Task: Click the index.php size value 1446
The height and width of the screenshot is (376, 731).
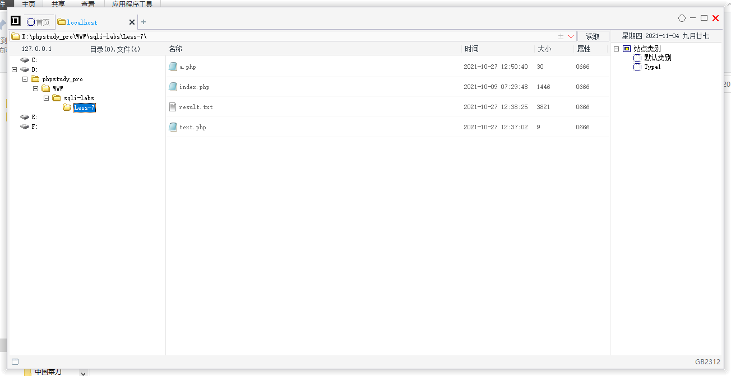Action: tap(543, 87)
